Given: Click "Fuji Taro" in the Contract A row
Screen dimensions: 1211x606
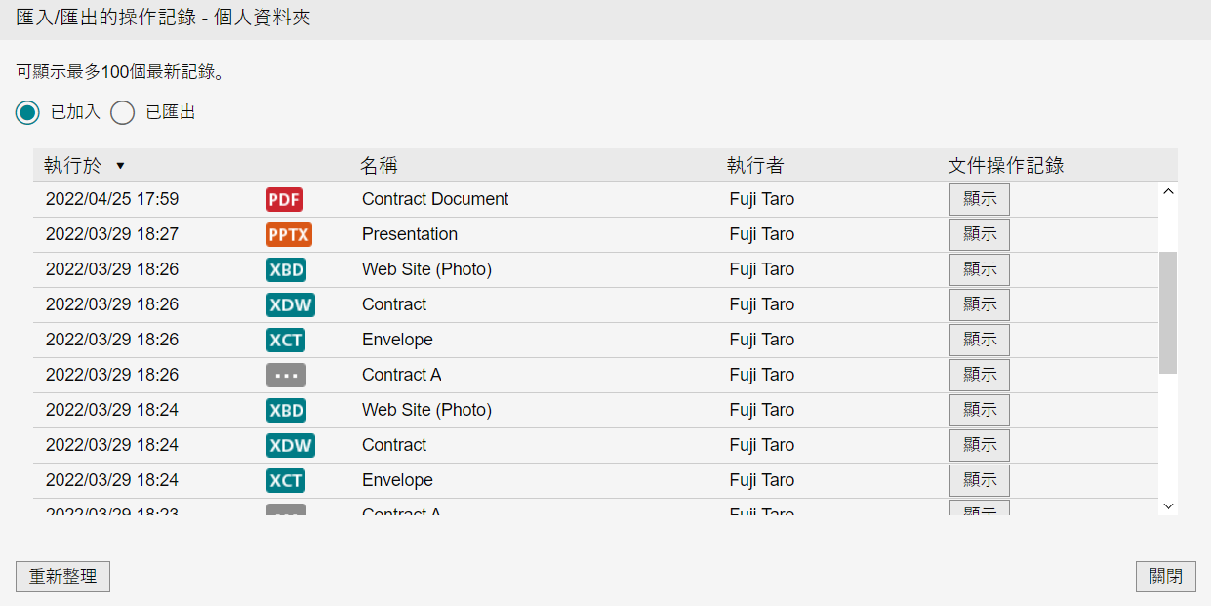Looking at the screenshot, I should 762,375.
